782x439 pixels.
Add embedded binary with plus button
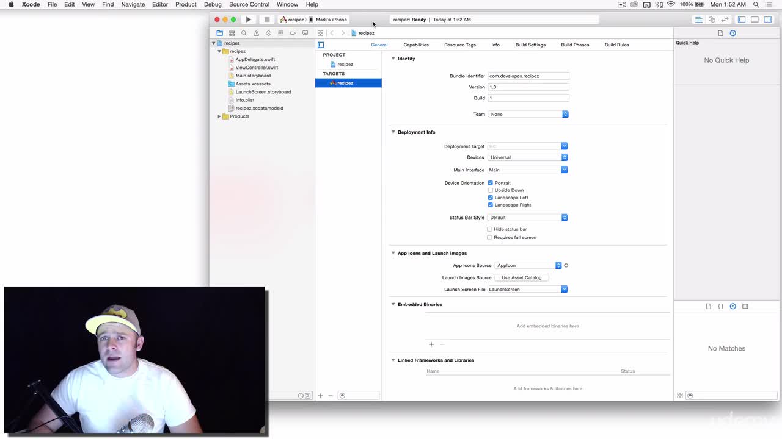[431, 344]
